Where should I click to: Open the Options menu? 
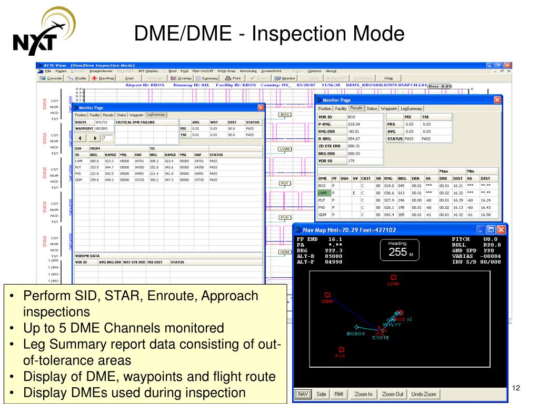pos(314,71)
